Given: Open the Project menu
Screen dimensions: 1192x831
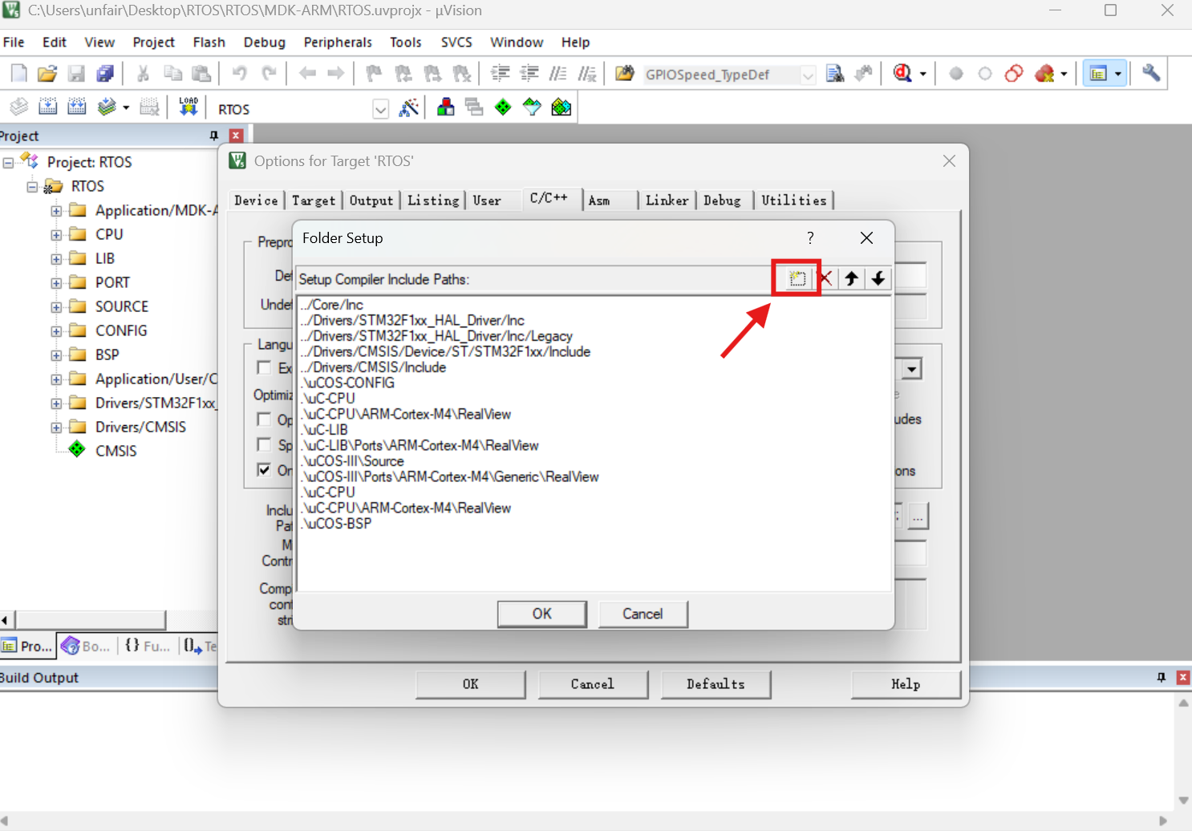Looking at the screenshot, I should (x=154, y=42).
